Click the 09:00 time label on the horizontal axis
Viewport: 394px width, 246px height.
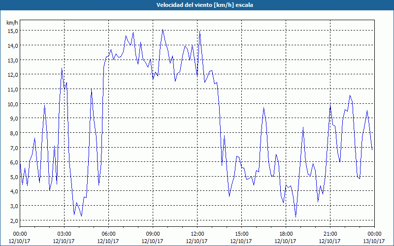coord(153,234)
